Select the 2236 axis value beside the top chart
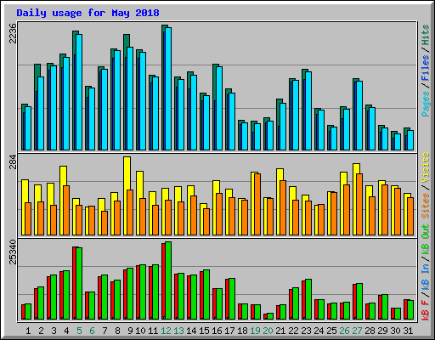Viewport: 435px width, 340px height. tap(13, 33)
